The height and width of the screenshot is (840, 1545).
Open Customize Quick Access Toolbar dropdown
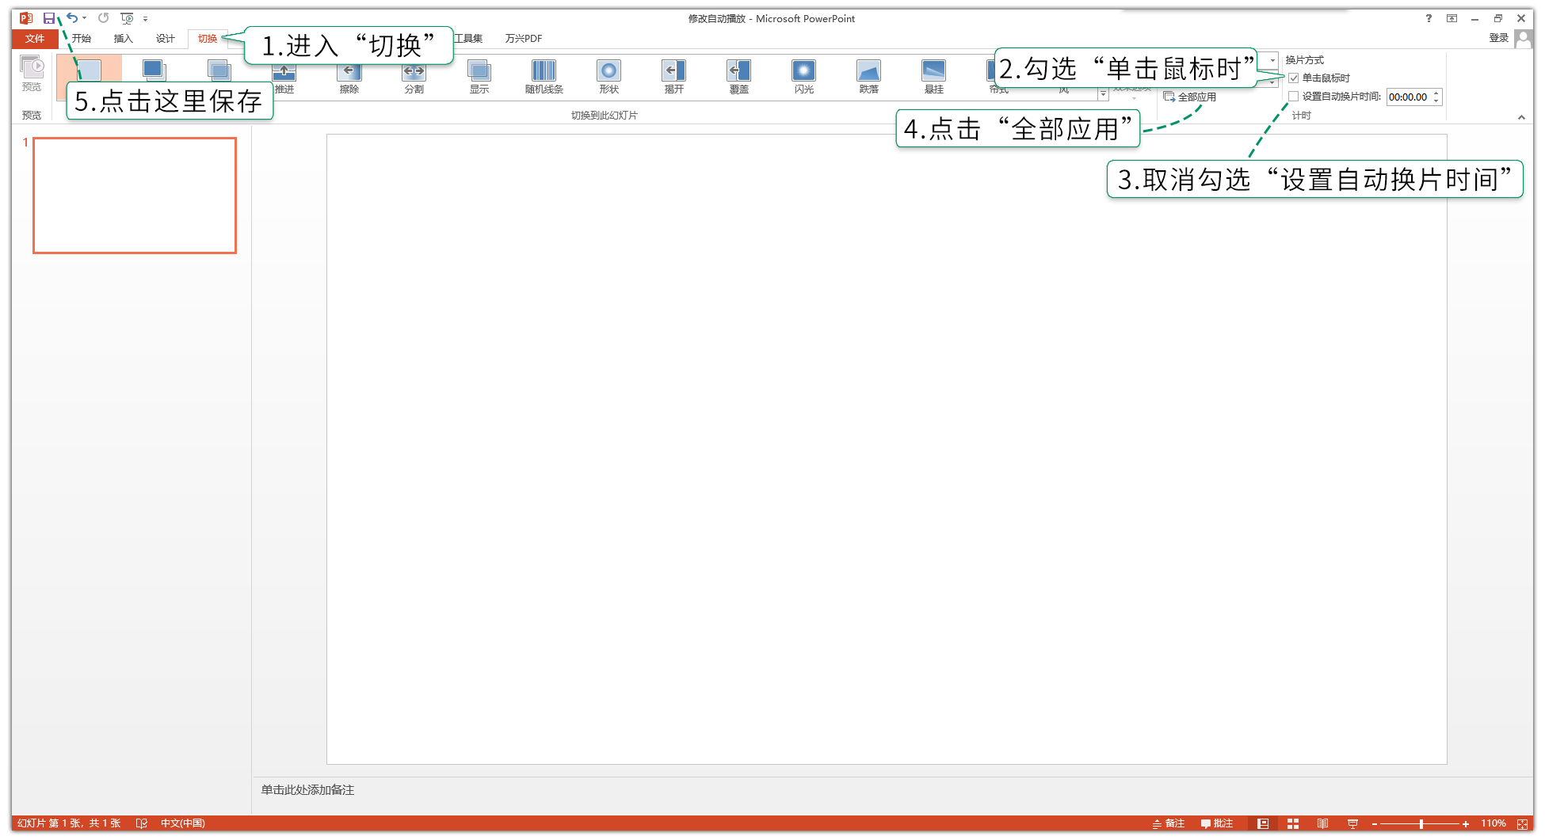tap(145, 18)
